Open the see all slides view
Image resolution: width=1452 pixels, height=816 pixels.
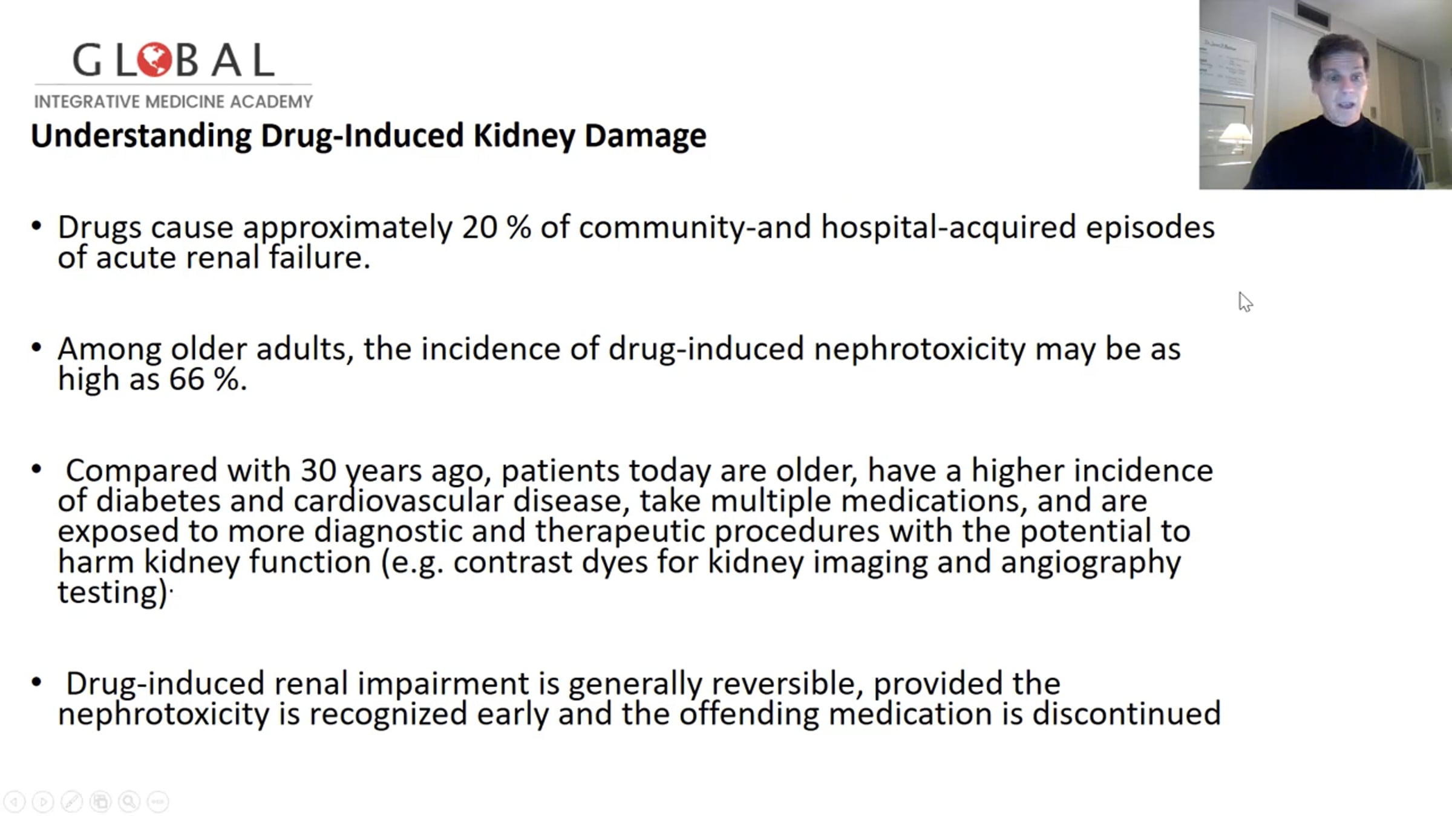pos(100,802)
